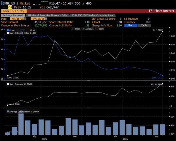
Task: Select the Chart view toggle
Action: [x=131, y=25]
